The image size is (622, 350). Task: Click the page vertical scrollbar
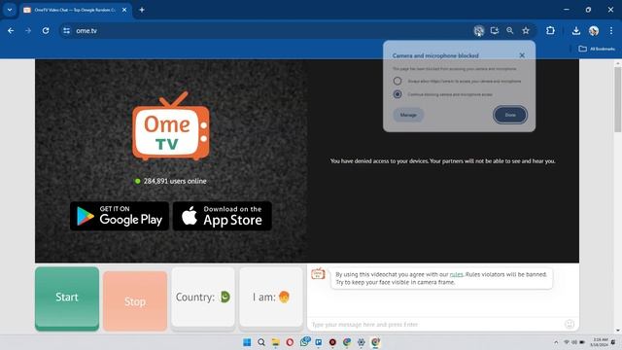[618, 99]
